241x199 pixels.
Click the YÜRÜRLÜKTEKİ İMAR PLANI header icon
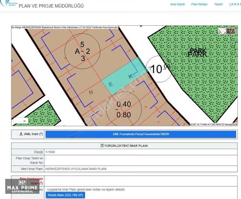click(102, 145)
